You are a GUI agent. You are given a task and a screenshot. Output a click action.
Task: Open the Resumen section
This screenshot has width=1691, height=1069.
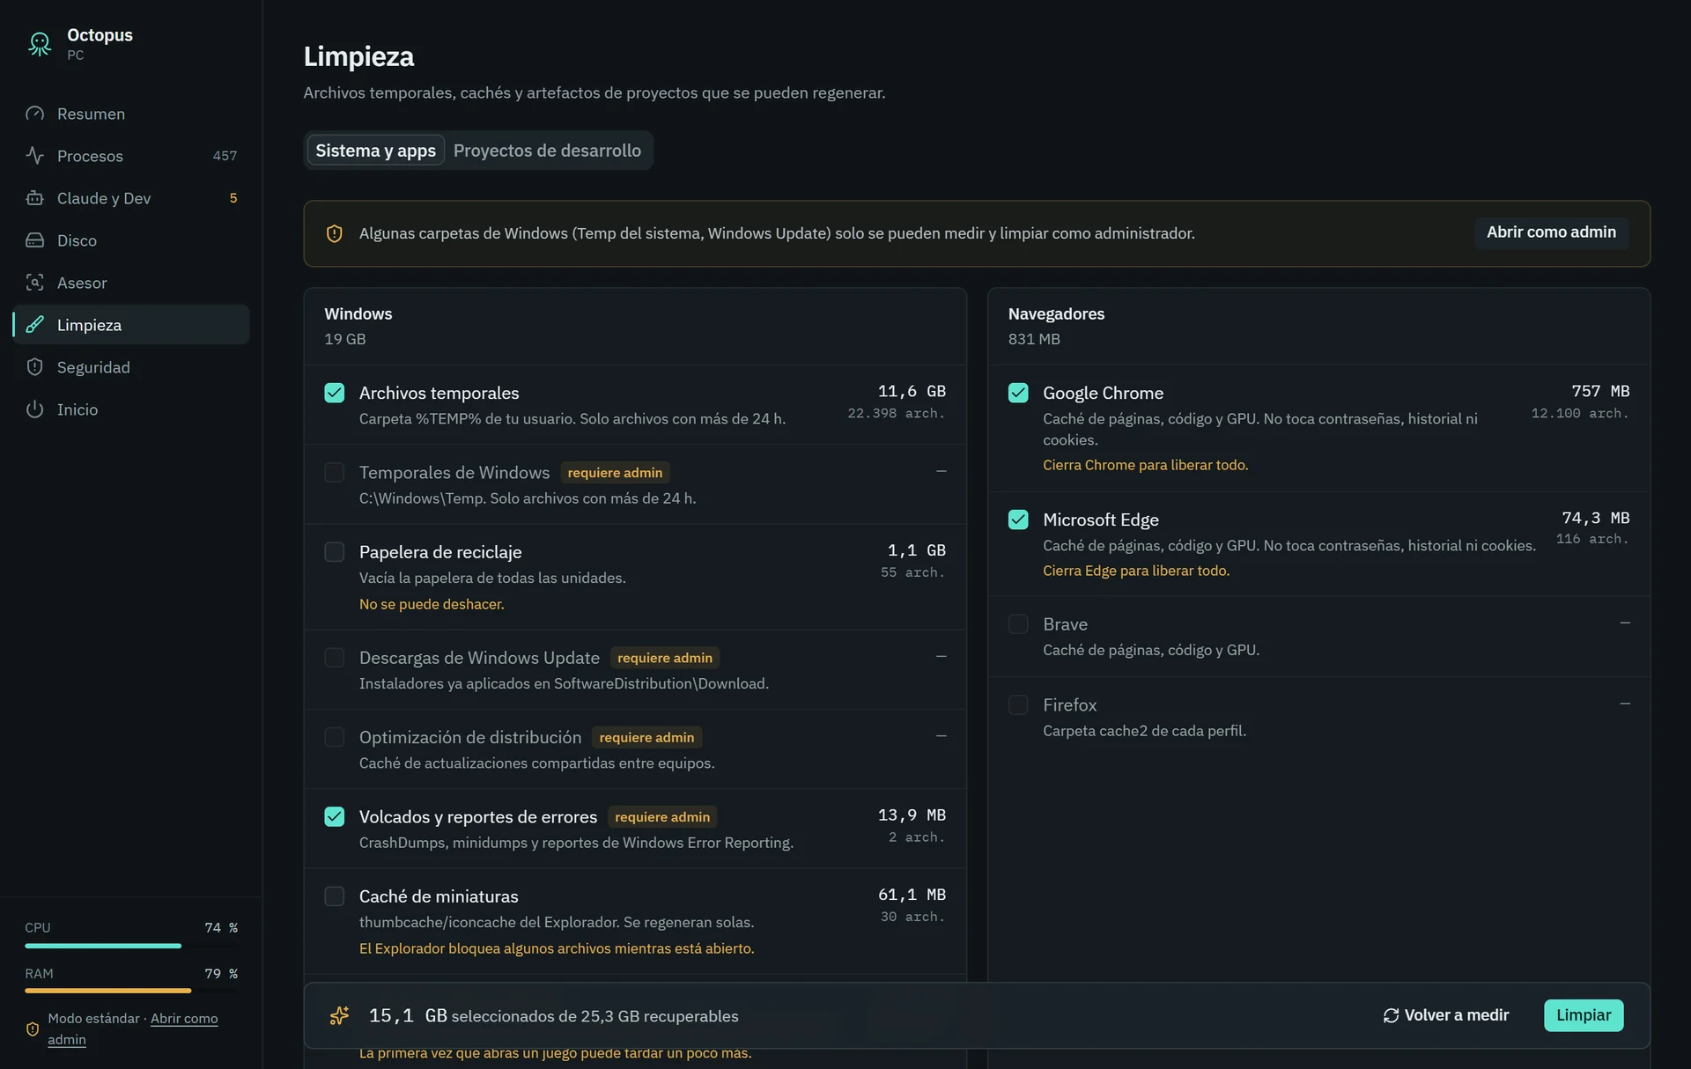coord(131,114)
